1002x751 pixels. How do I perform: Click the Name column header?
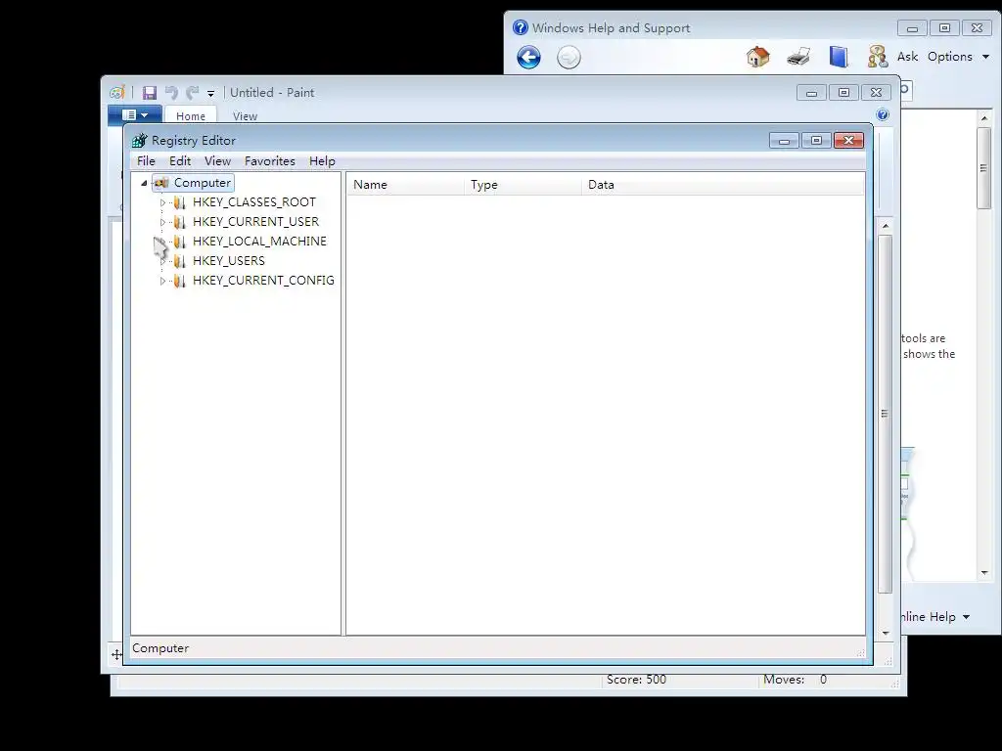(x=406, y=185)
